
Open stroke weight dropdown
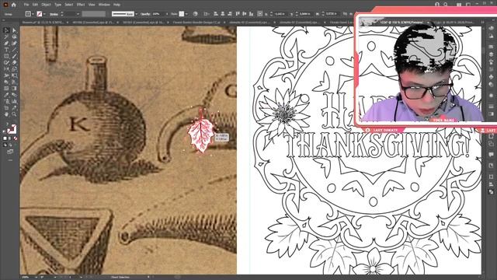[x=78, y=14]
